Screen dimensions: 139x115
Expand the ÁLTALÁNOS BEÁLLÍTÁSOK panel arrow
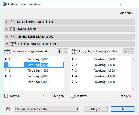(x=7, y=22)
